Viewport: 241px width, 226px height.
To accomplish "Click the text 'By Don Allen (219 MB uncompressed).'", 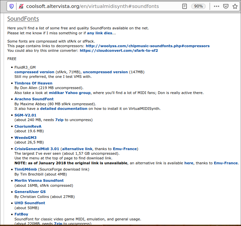I will point(49,88).
